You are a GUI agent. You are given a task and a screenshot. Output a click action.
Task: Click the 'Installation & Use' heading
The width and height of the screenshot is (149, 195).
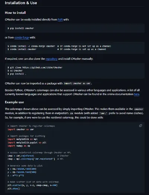(x=21, y=3)
